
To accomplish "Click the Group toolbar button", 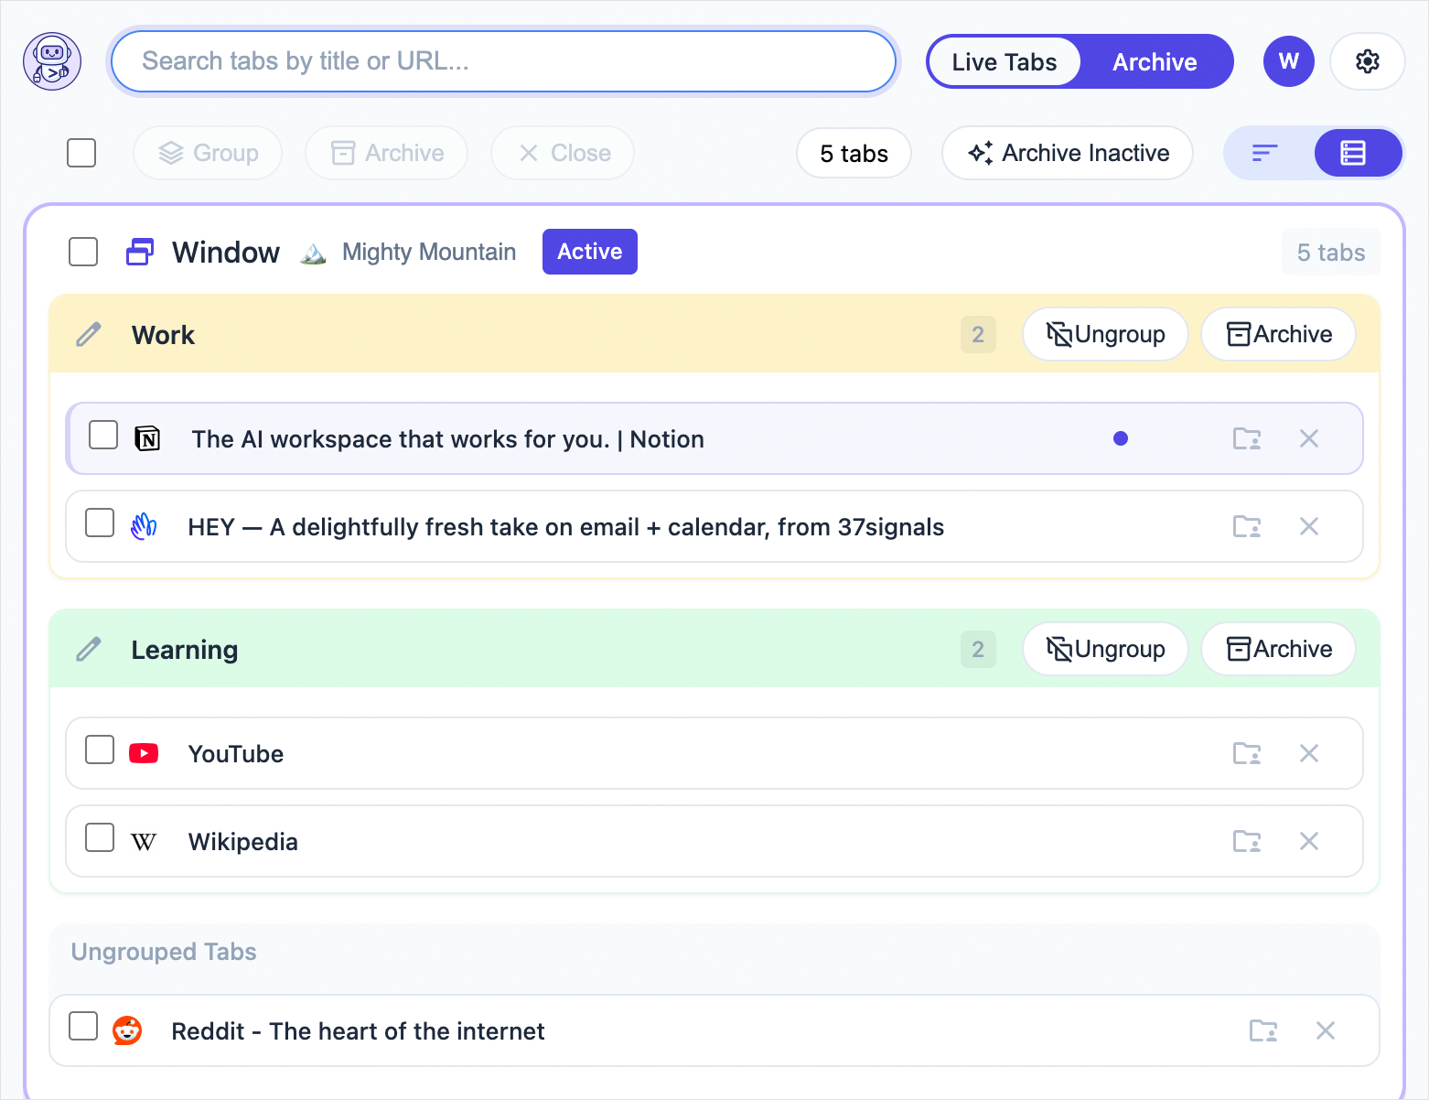I will tap(208, 153).
